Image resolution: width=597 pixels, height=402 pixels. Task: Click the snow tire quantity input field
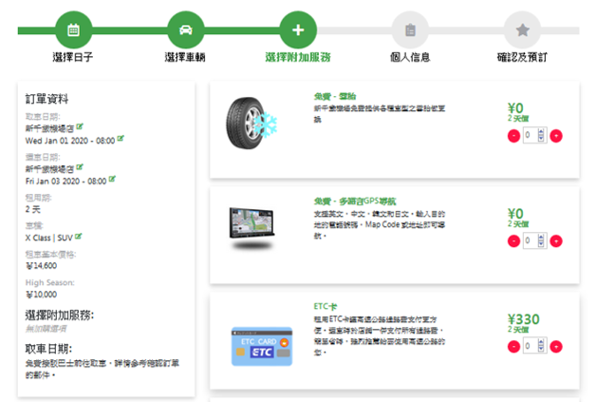click(x=534, y=136)
